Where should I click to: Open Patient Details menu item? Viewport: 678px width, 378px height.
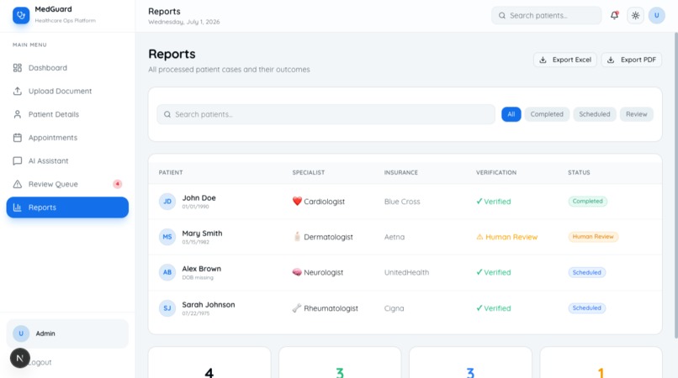pyautogui.click(x=67, y=114)
